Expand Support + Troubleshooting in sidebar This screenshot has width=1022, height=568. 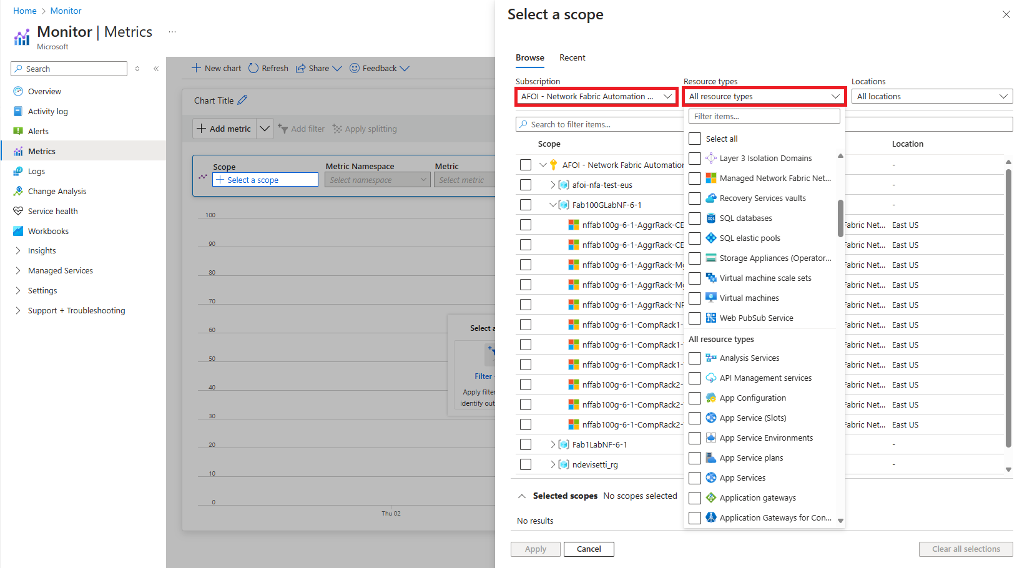pyautogui.click(x=18, y=310)
